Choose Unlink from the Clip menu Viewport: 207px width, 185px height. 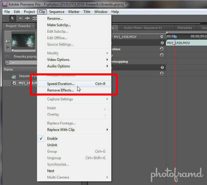[74, 145]
